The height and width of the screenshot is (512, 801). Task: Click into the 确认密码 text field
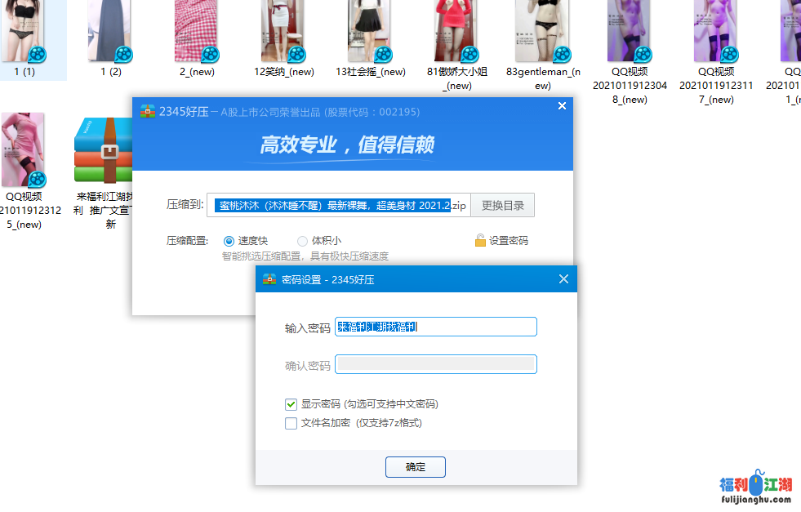(435, 364)
